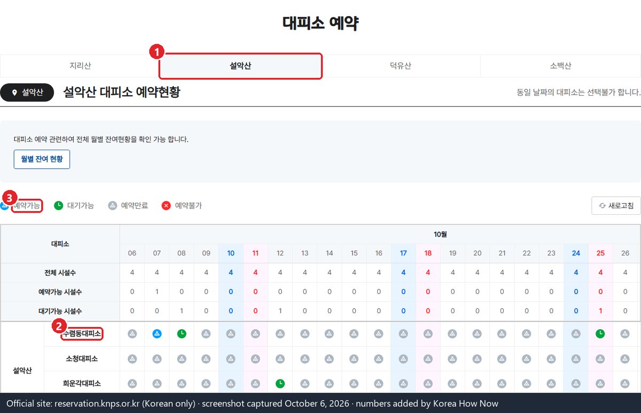641x413 pixels.
Task: Click the 희운각대피소 shelter name
Action: coord(82,383)
